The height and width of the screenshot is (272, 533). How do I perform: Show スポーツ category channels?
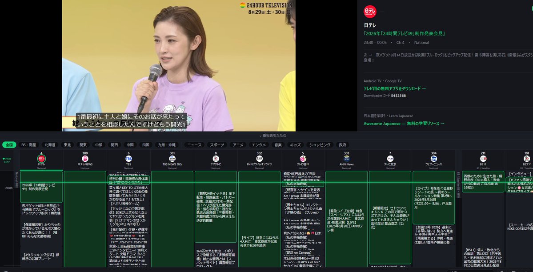tap(217, 145)
